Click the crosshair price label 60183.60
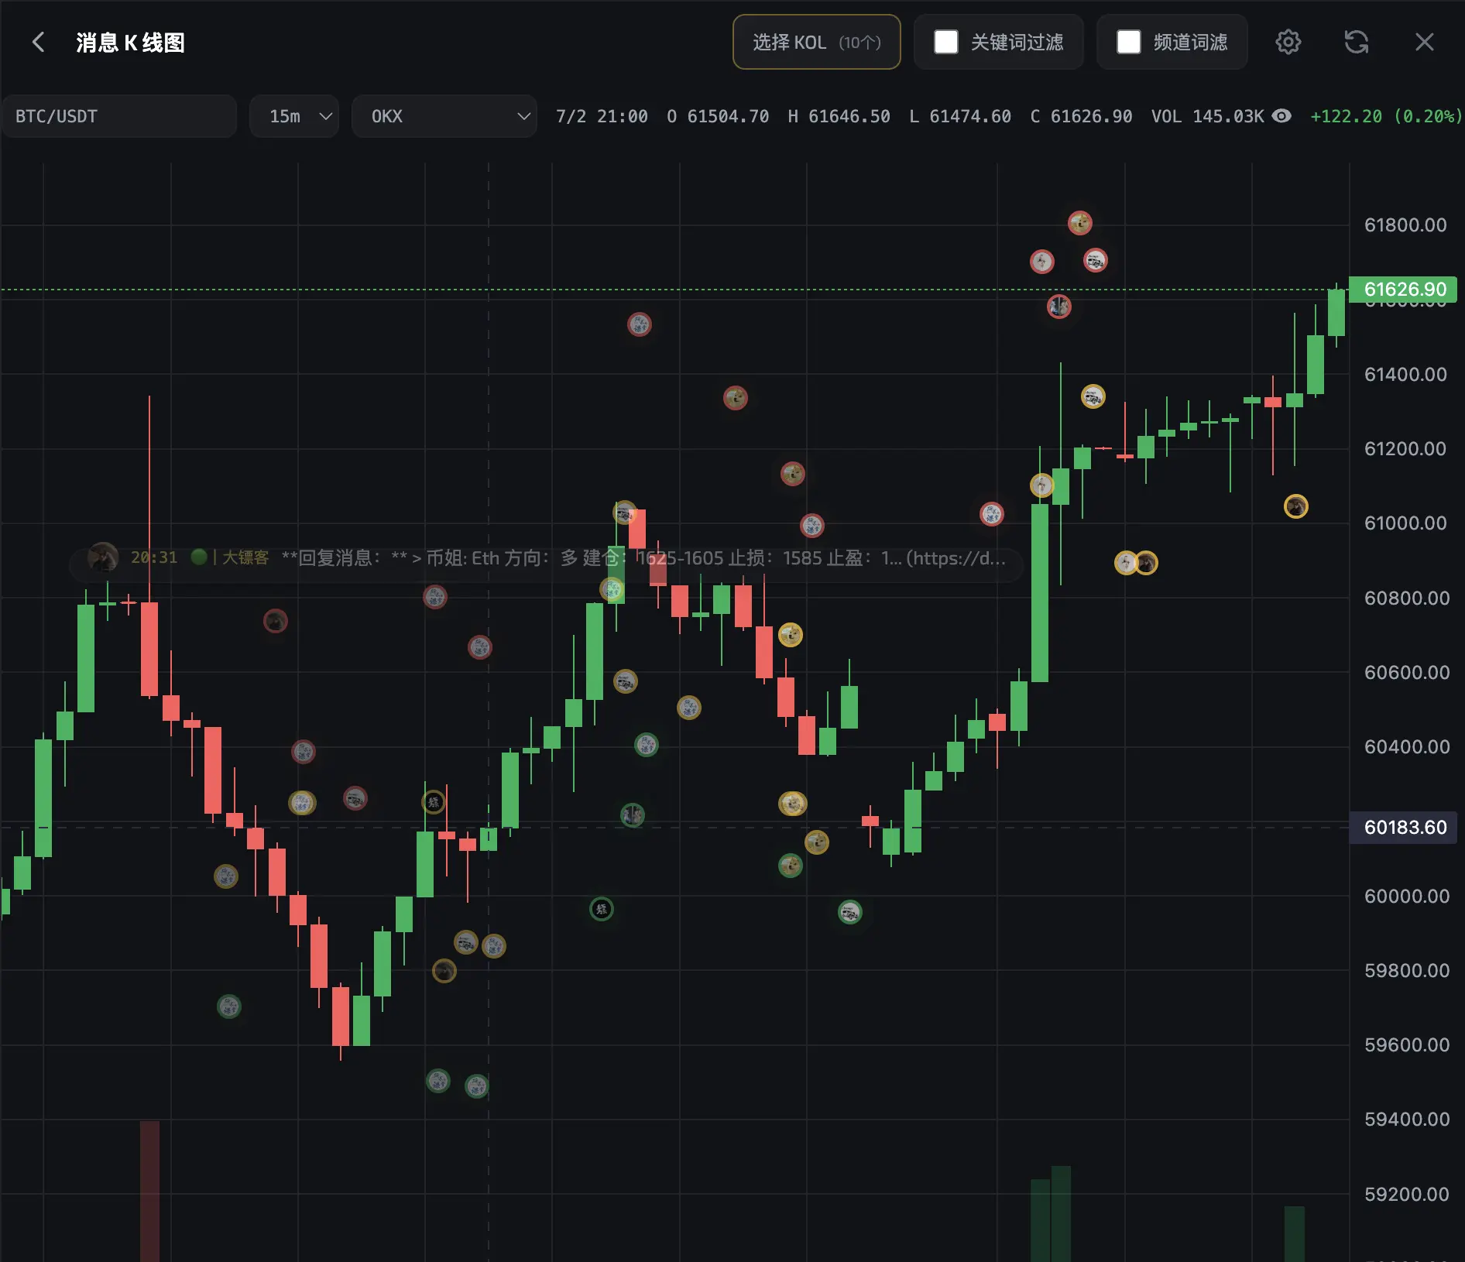1465x1262 pixels. [1404, 827]
